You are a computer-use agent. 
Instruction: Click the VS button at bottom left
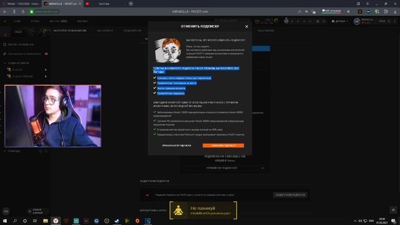[6, 211]
